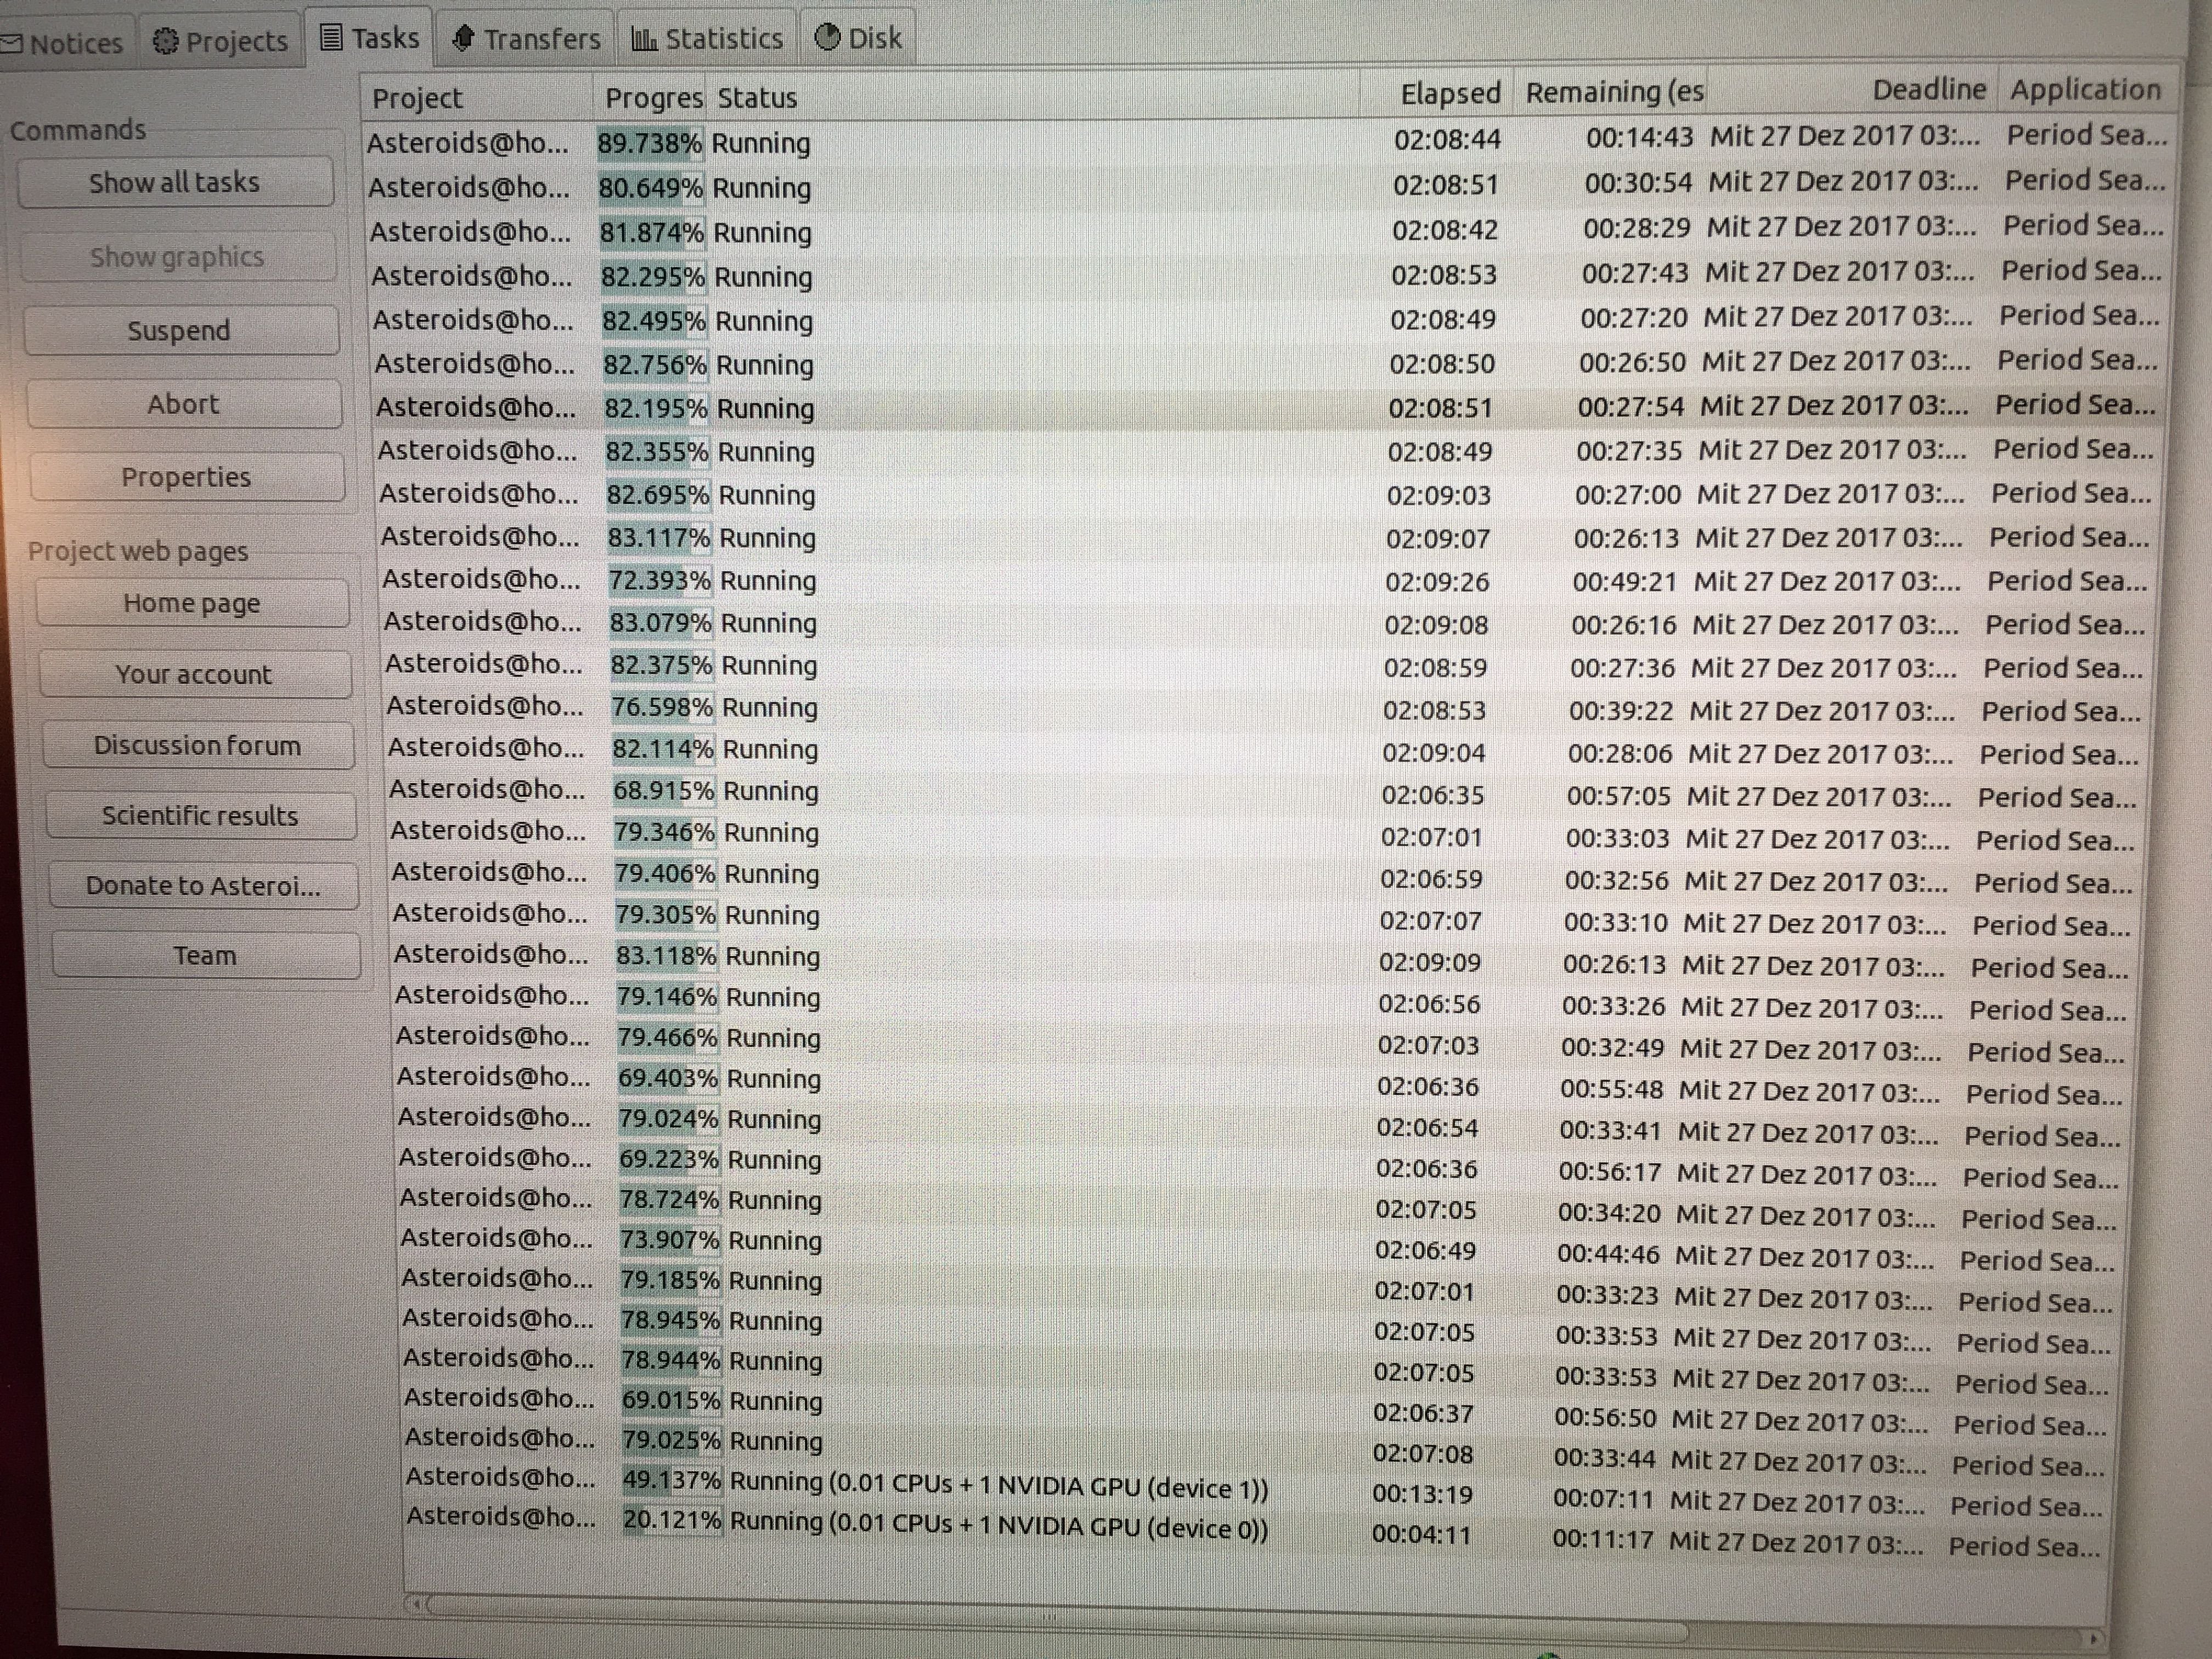Sort by the Project column header
The image size is (2212, 1659).
476,98
